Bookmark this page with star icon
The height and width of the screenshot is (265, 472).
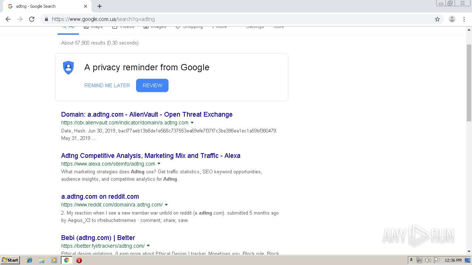[437, 19]
